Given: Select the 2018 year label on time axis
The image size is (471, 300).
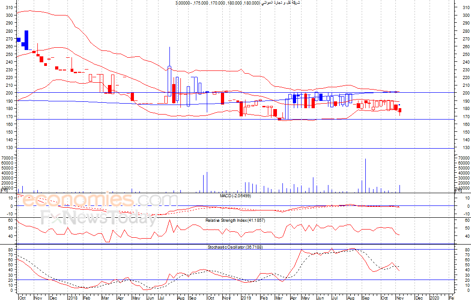Looking at the screenshot, I should [73, 298].
